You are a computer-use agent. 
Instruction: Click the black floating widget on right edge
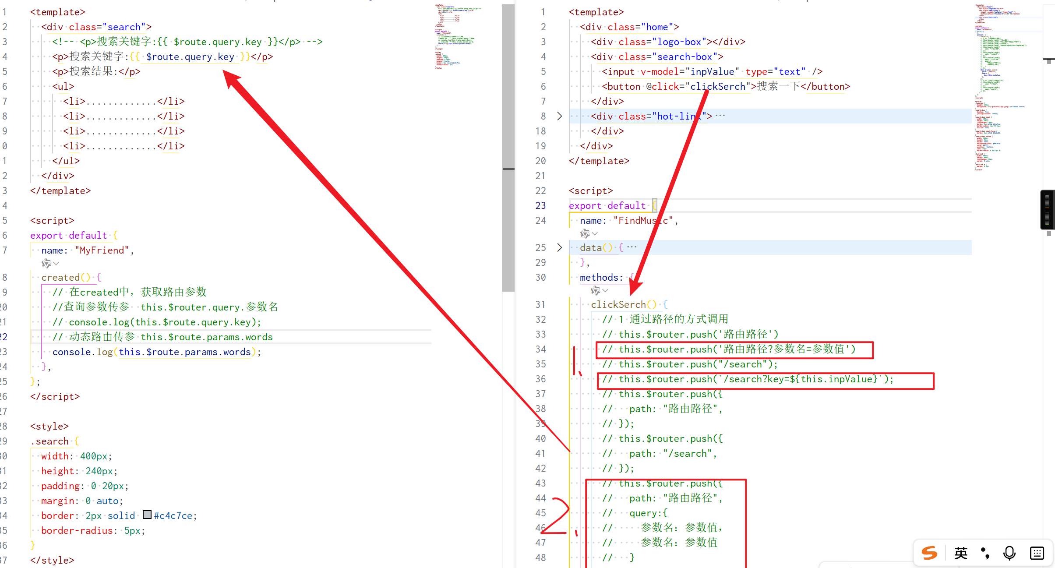[1047, 209]
